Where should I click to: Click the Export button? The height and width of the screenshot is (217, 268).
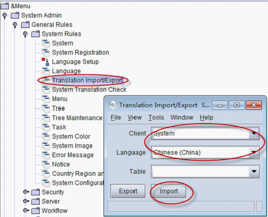(128, 191)
